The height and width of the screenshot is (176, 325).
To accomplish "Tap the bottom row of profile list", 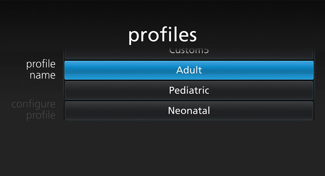I will pyautogui.click(x=189, y=111).
